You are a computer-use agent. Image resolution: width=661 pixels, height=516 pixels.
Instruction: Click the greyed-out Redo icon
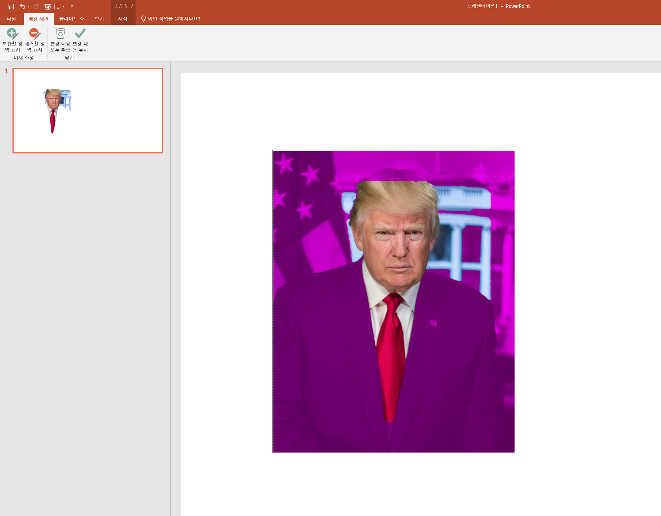[36, 6]
